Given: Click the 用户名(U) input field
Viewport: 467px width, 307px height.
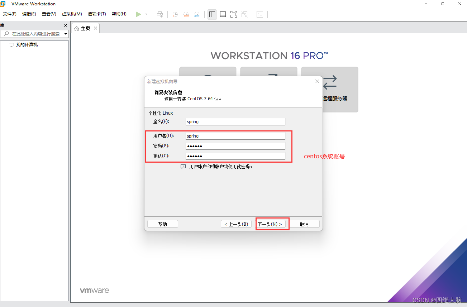Looking at the screenshot, I should tap(235, 136).
